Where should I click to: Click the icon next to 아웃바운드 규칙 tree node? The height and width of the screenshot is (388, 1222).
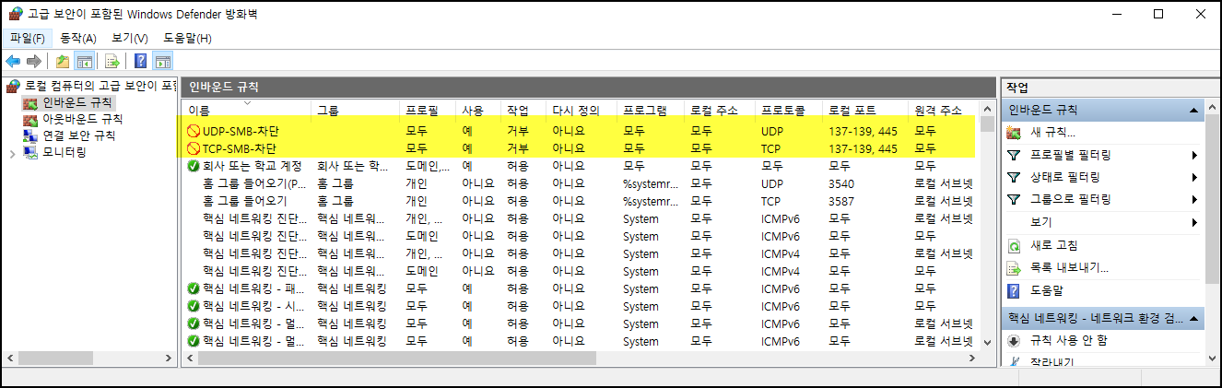pyautogui.click(x=30, y=119)
